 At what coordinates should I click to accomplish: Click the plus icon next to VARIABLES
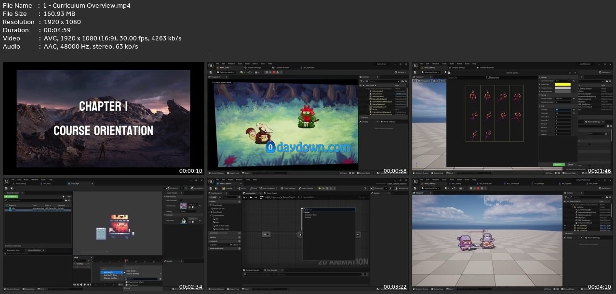240,241
